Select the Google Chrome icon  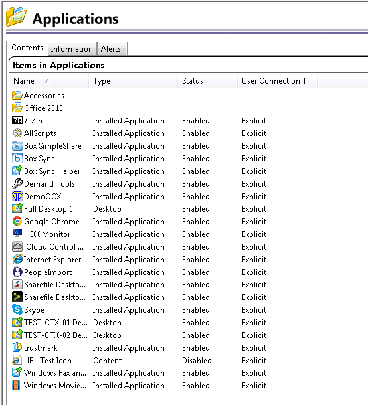(x=17, y=221)
